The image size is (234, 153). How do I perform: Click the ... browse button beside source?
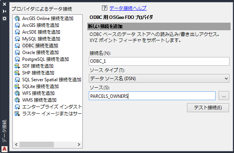pos(224,96)
